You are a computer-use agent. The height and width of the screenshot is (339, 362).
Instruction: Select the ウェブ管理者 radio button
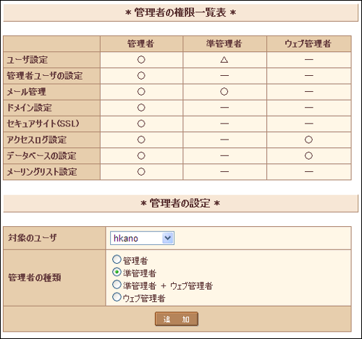coord(117,297)
